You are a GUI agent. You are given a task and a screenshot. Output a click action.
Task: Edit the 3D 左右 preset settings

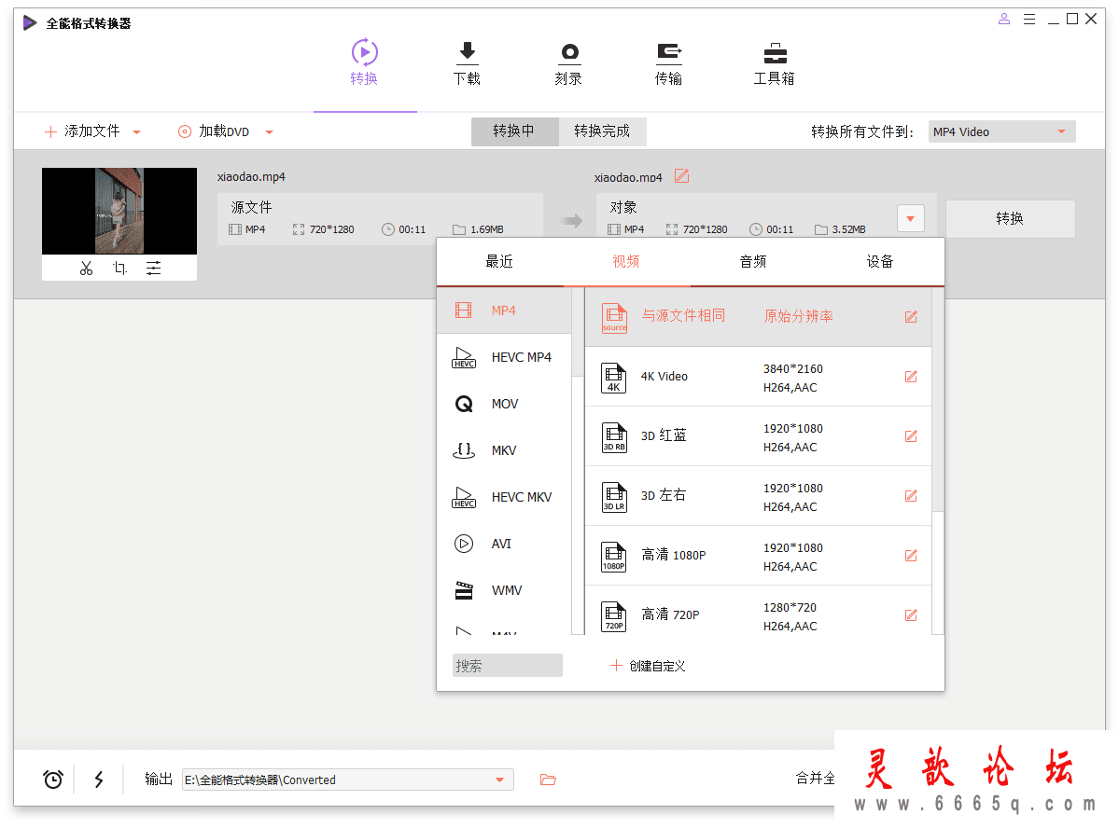point(911,496)
